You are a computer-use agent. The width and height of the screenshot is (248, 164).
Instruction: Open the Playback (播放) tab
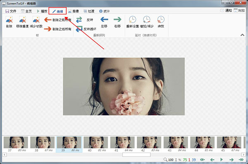(x=42, y=11)
